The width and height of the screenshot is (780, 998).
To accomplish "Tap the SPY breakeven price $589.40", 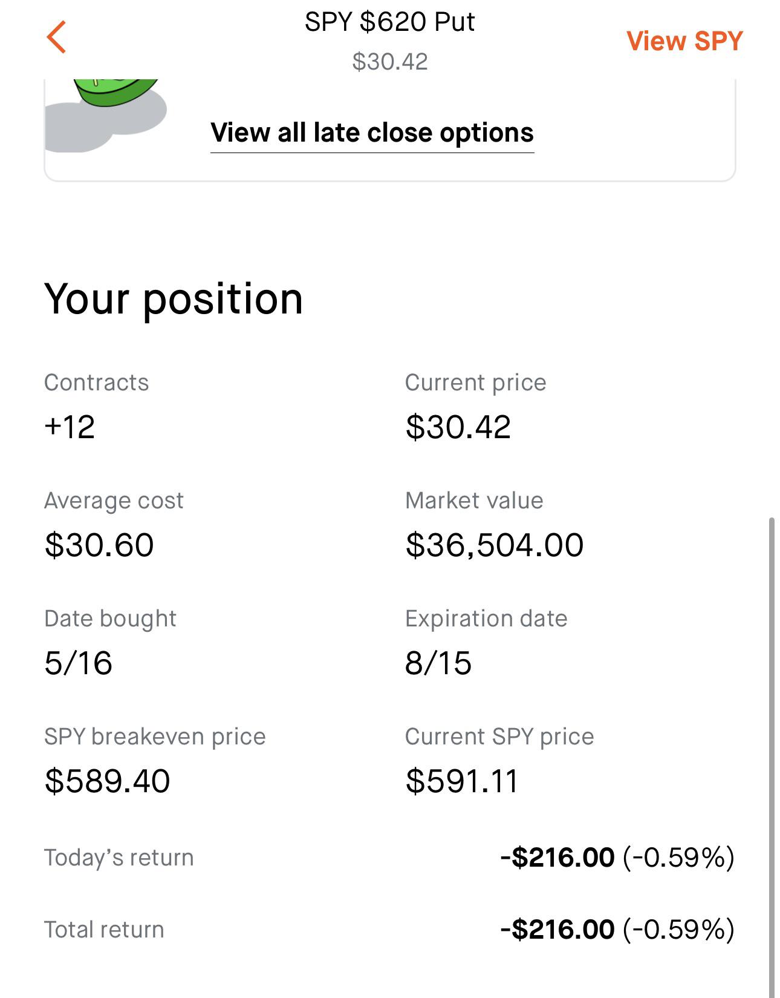I will coord(107,781).
